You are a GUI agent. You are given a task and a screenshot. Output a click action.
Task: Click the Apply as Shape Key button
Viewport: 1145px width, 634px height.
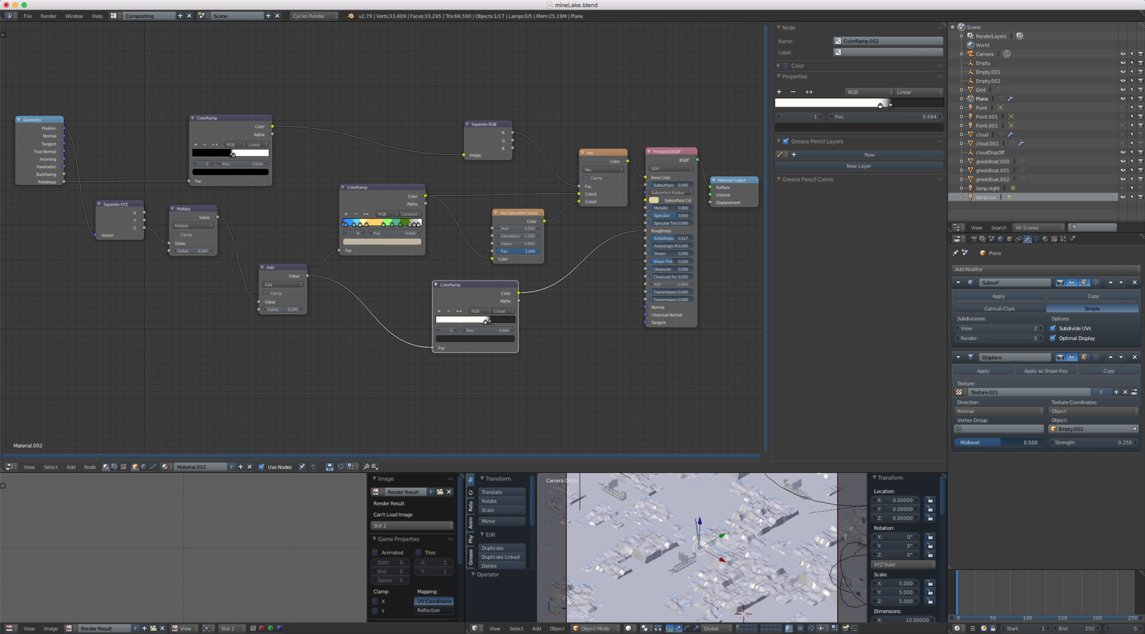click(x=1045, y=371)
